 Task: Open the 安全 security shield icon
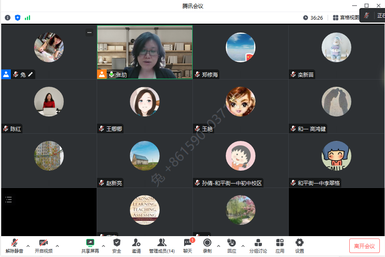[117, 245]
